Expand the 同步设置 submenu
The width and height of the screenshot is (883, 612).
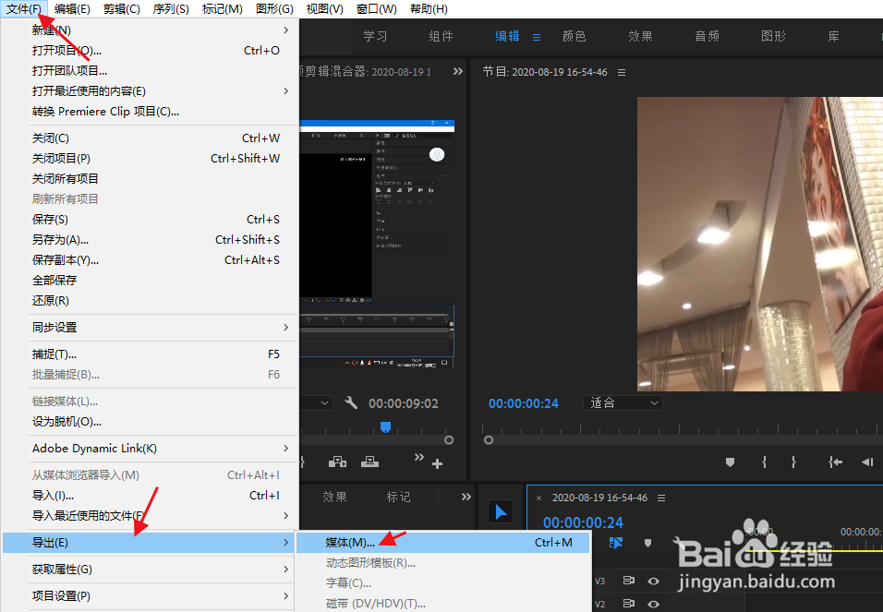click(x=150, y=328)
